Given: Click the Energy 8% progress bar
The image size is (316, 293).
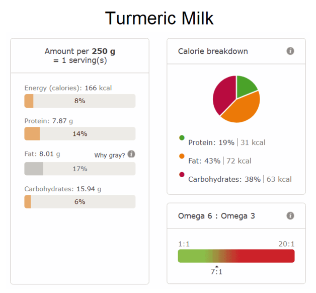Looking at the screenshot, I should click(x=80, y=101).
